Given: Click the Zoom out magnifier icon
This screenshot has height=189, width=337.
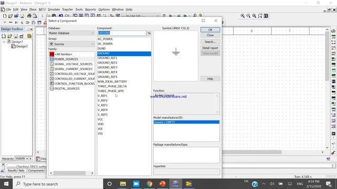Looking at the screenshot, I should coord(248,16).
